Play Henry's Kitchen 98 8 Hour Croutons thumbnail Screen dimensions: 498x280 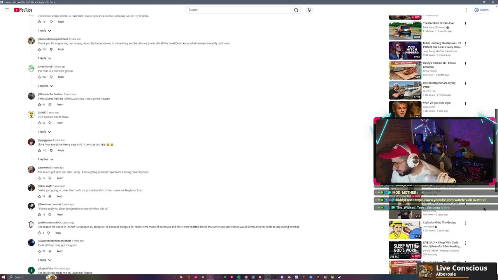point(405,70)
